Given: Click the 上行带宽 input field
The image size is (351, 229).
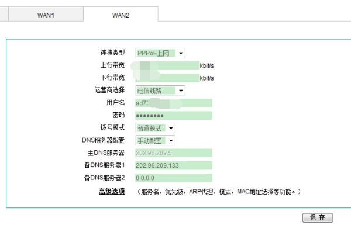Looking at the screenshot, I should pos(167,65).
